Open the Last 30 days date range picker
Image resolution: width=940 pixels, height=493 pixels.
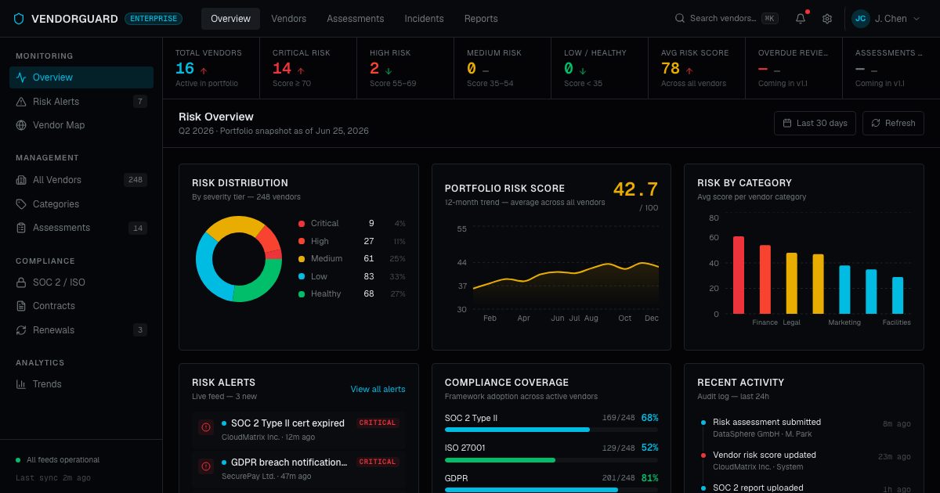pyautogui.click(x=815, y=123)
